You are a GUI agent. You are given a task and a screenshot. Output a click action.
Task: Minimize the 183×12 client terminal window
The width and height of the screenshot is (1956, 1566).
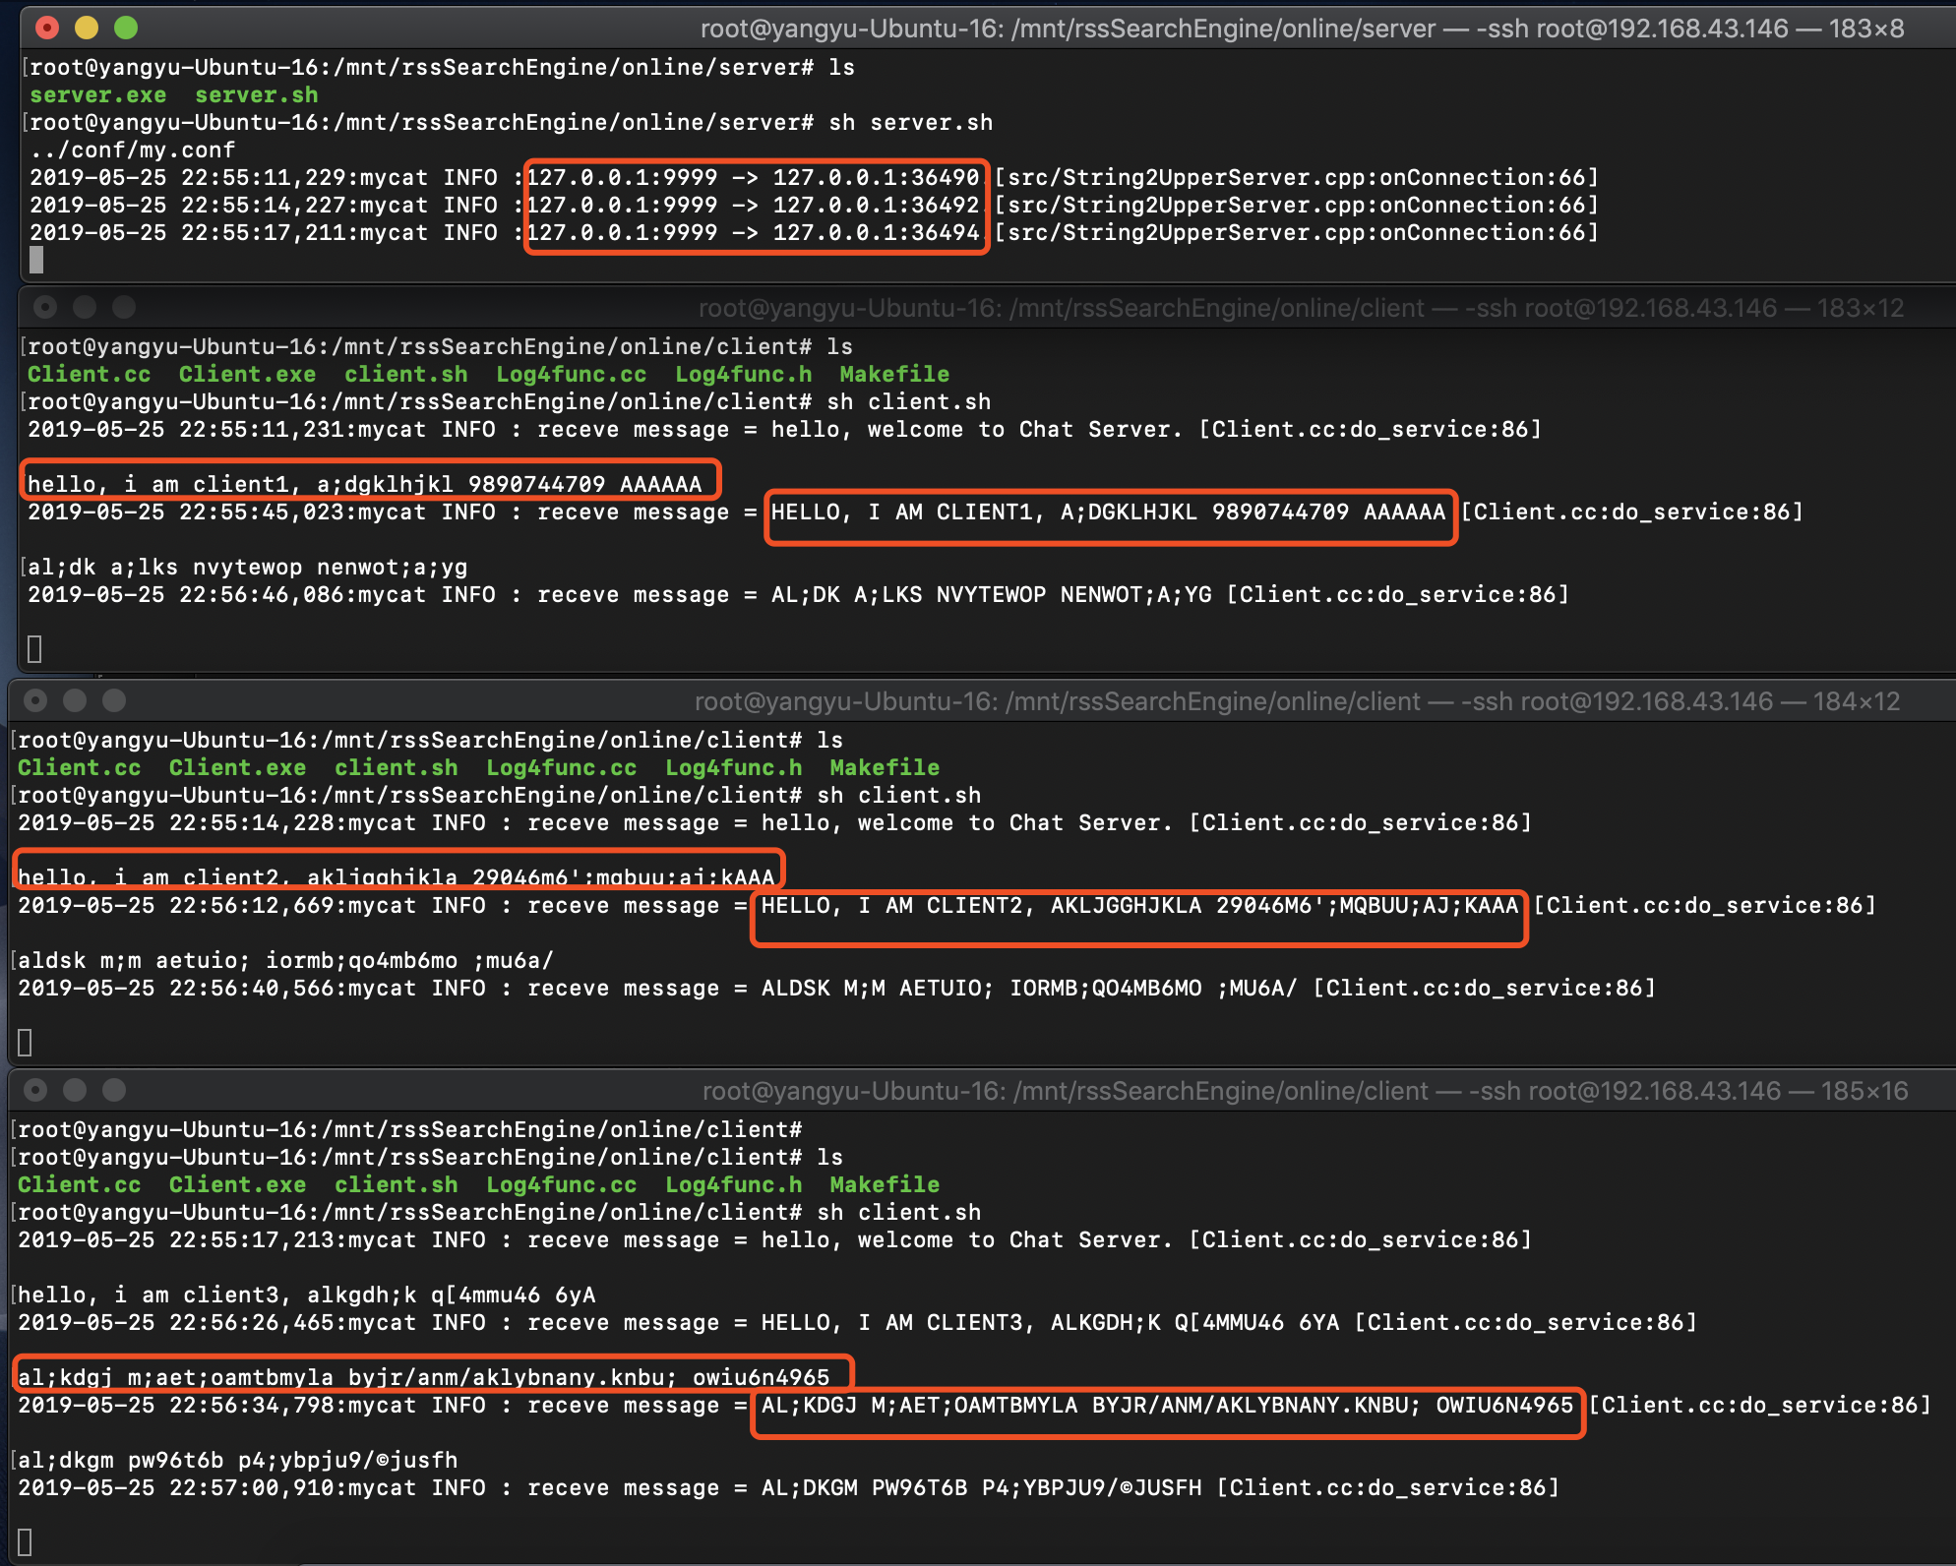point(85,307)
